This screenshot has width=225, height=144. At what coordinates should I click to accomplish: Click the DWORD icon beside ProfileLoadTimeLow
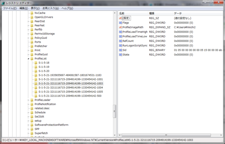click(120, 37)
